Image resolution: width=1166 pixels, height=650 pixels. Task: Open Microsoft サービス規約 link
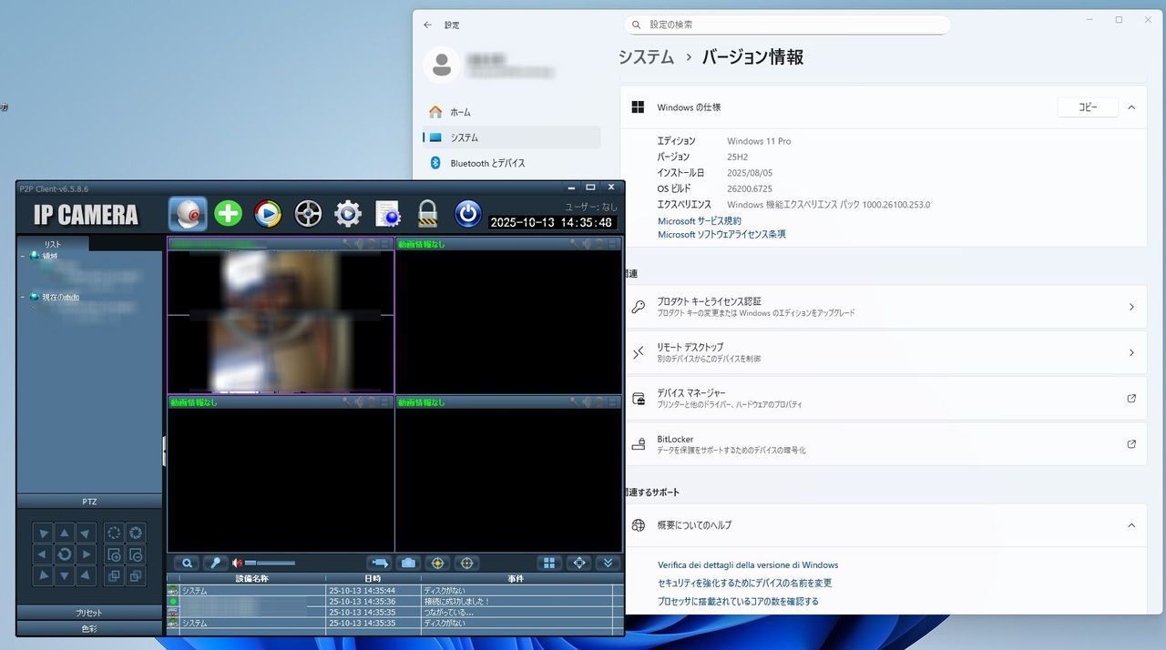click(x=700, y=221)
